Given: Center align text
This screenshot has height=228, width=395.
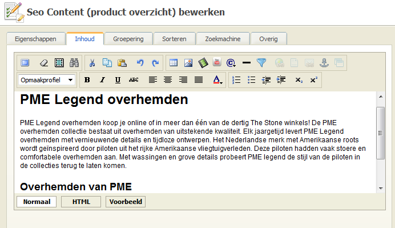Looking at the screenshot, I should point(168,80).
